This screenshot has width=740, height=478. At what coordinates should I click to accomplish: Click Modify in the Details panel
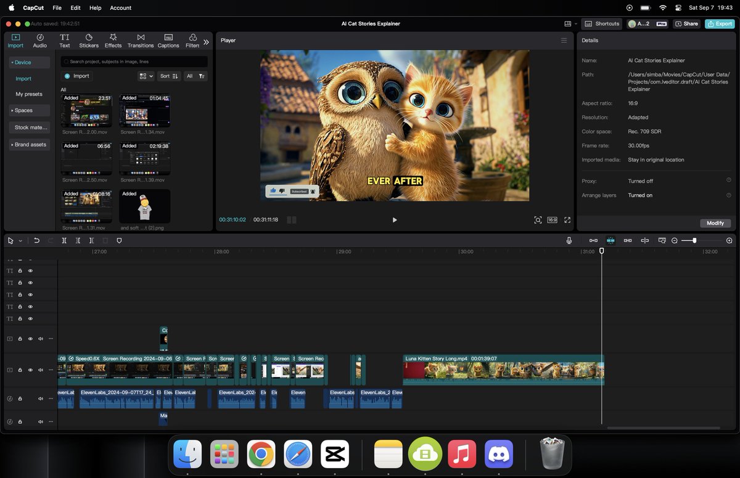715,223
